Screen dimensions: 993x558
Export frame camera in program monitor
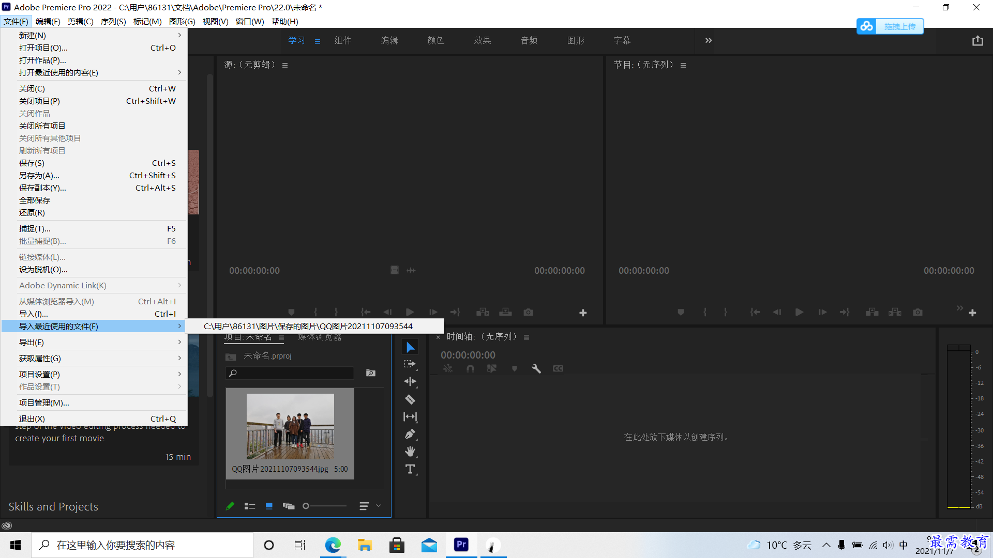click(917, 312)
